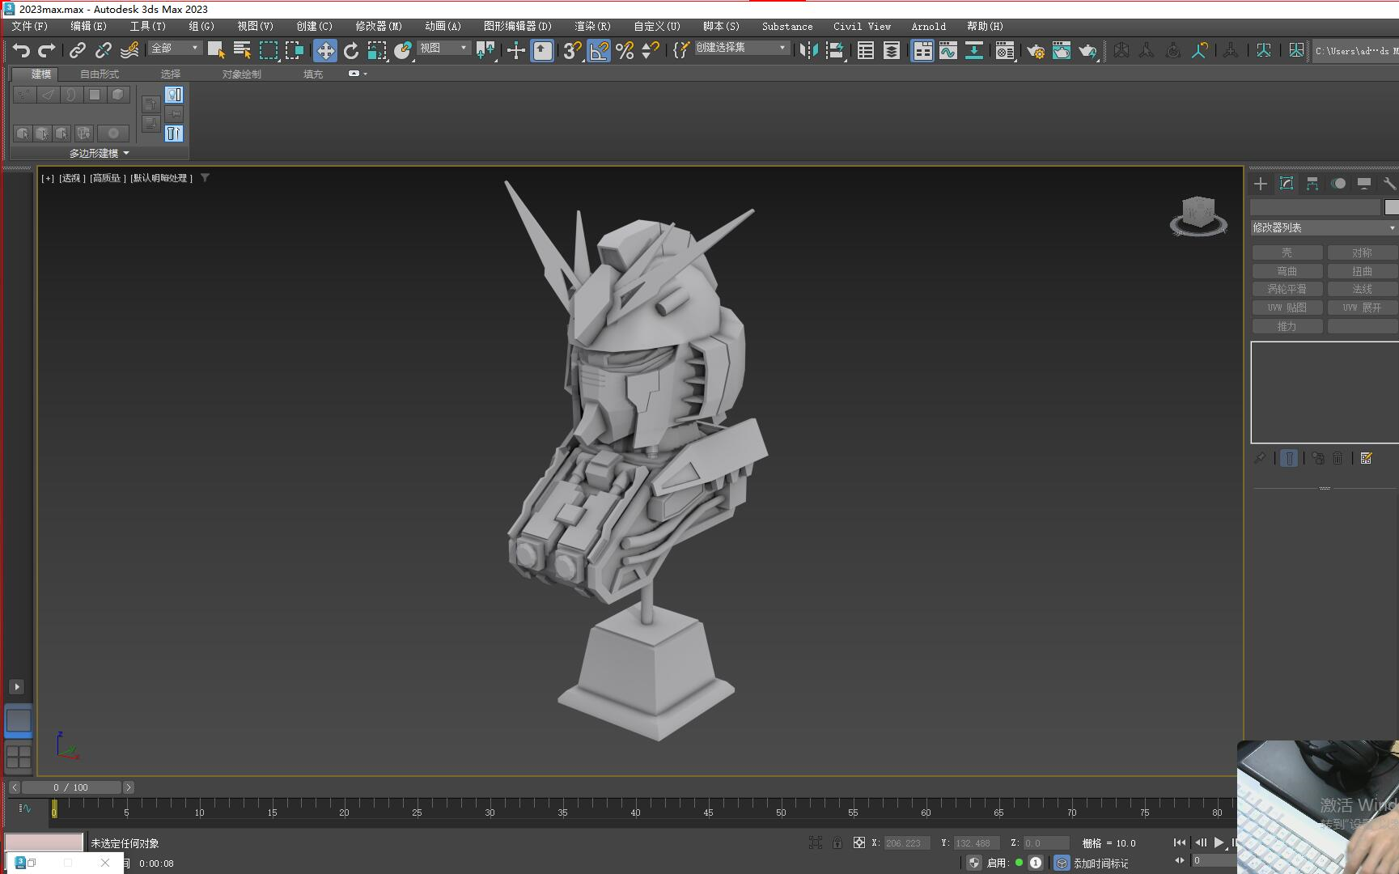Select the Rotate tool in toolbar
This screenshot has width=1399, height=874.
pos(351,51)
